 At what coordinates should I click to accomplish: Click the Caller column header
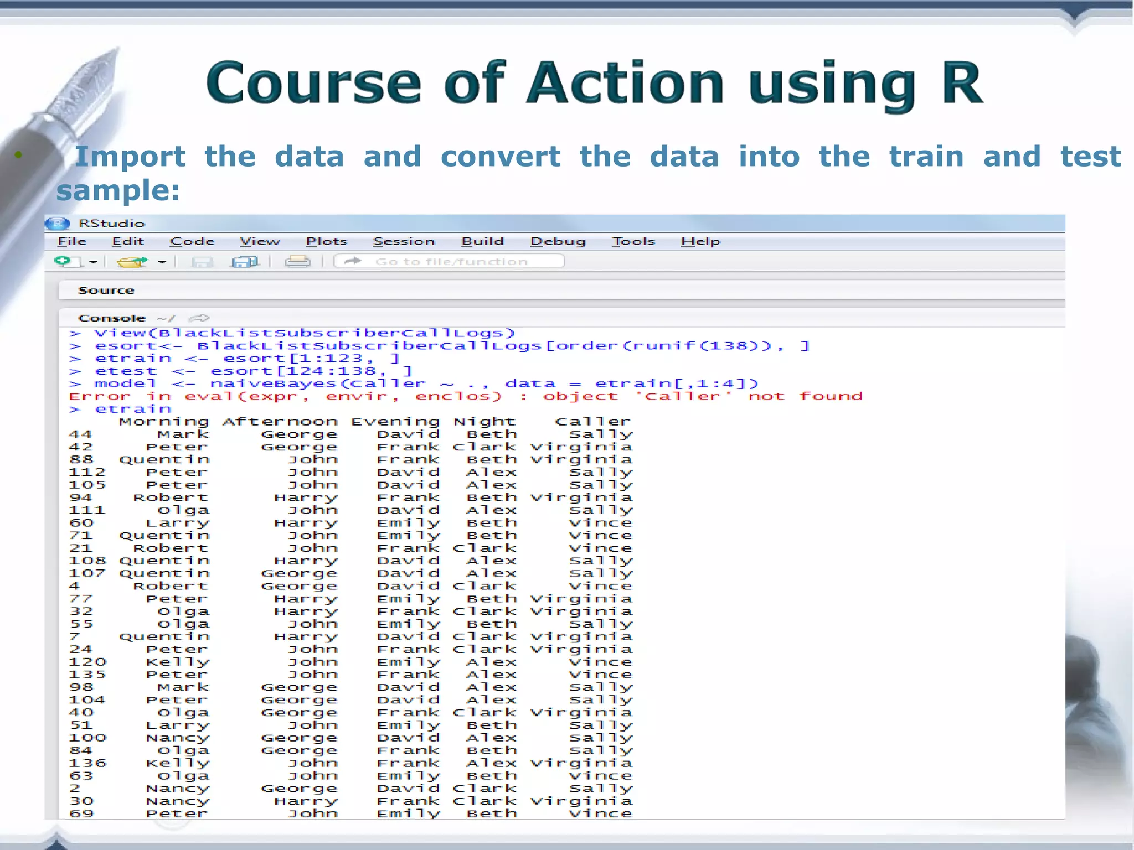(593, 422)
